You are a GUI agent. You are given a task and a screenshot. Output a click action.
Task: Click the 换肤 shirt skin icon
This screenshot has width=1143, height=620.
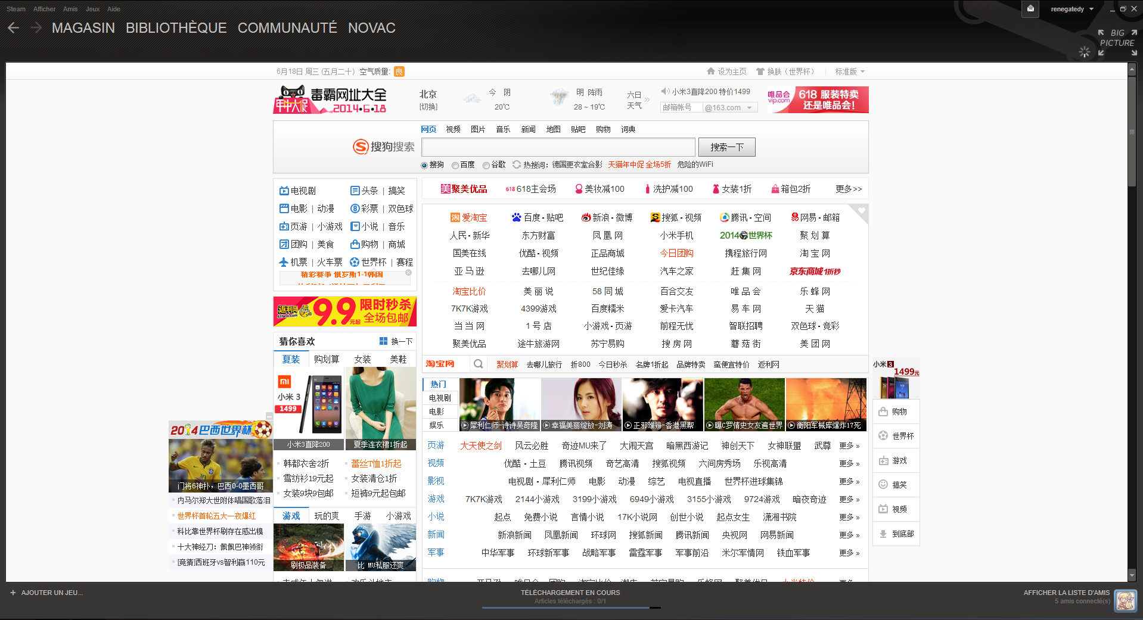point(760,71)
